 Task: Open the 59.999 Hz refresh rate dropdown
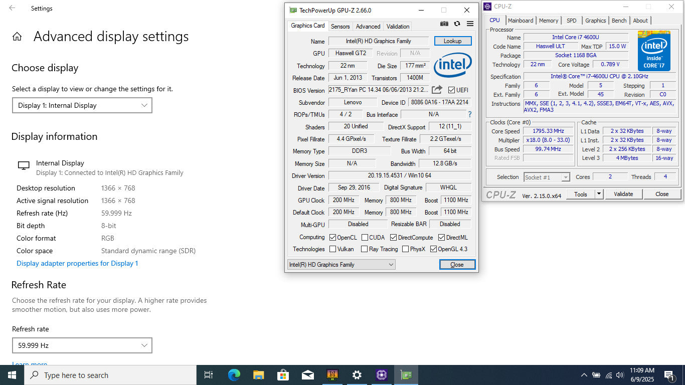coord(82,345)
